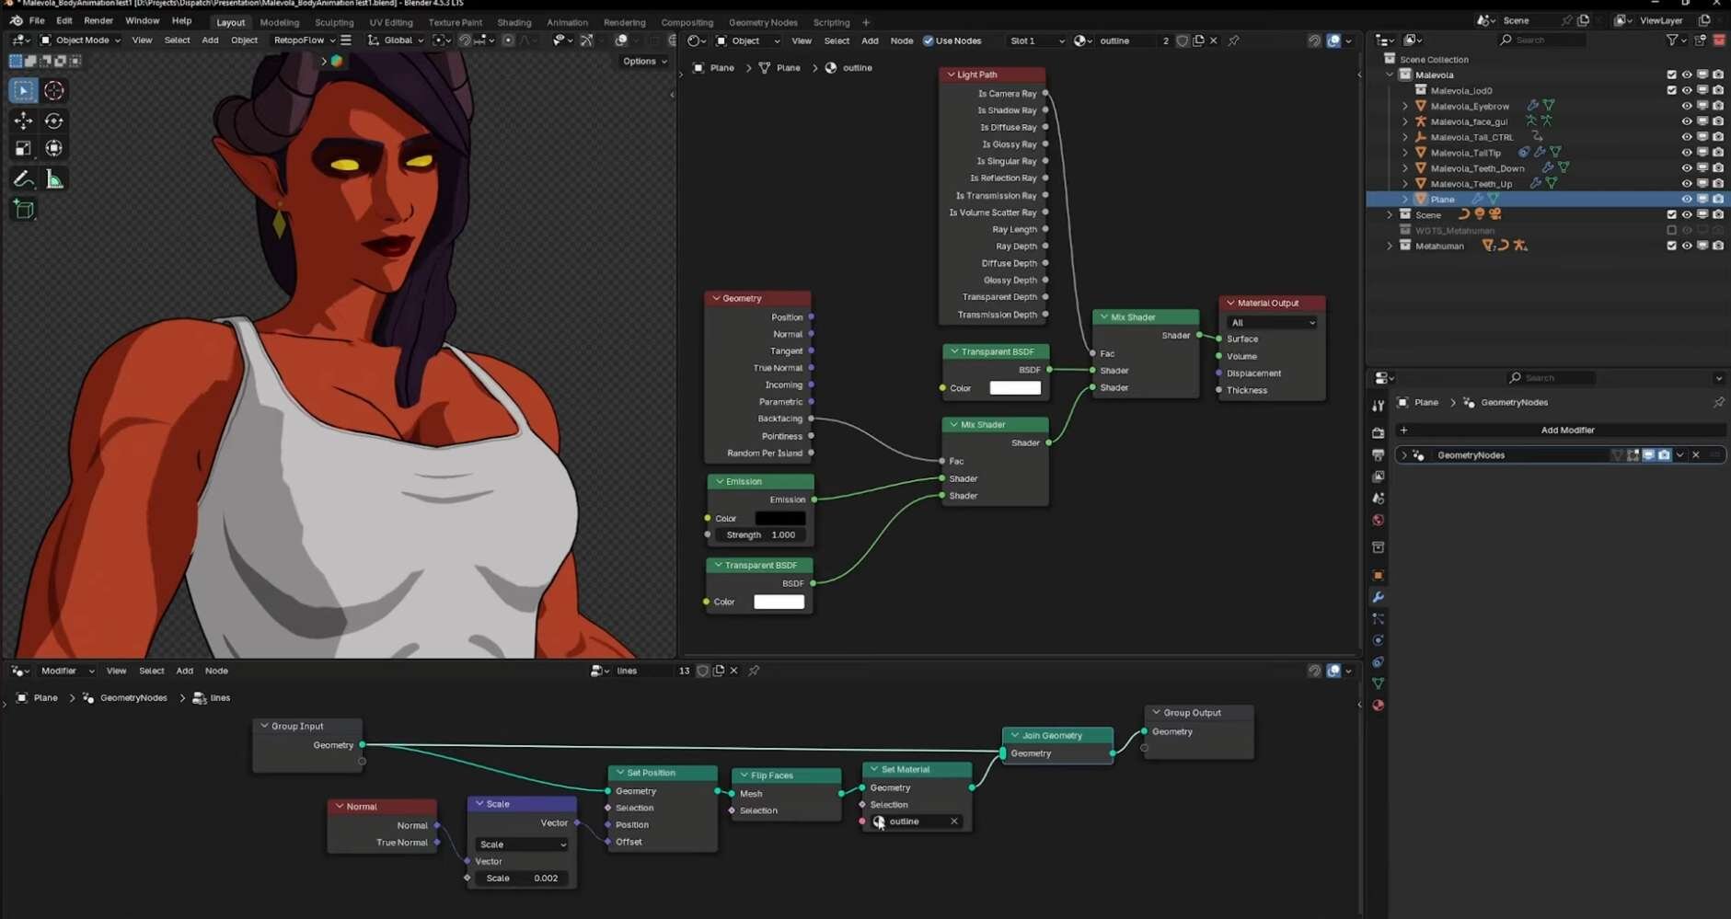The height and width of the screenshot is (919, 1731).
Task: Open the Object Mode dropdown
Action: [81, 40]
